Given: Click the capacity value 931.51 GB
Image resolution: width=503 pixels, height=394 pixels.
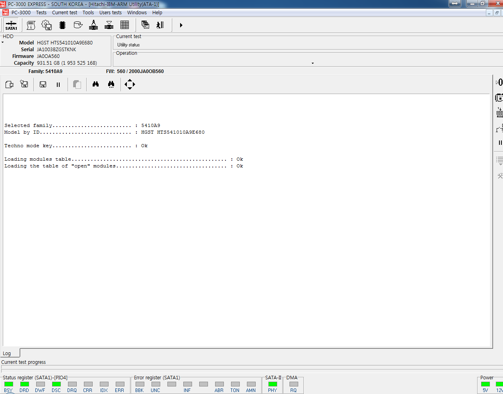Looking at the screenshot, I should coord(67,63).
